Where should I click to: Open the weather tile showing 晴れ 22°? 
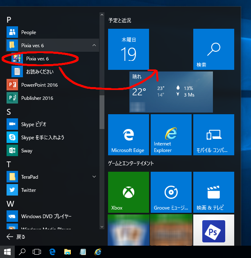click(x=171, y=92)
